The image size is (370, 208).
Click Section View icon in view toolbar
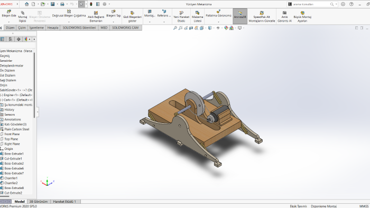(x=191, y=28)
